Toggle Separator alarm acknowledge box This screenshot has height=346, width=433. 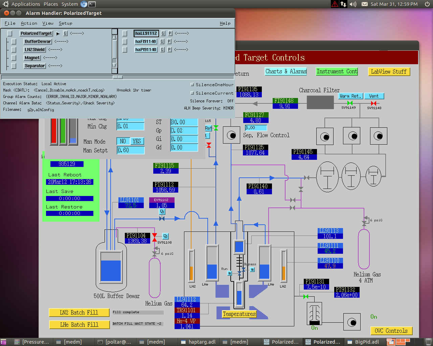coord(14,66)
